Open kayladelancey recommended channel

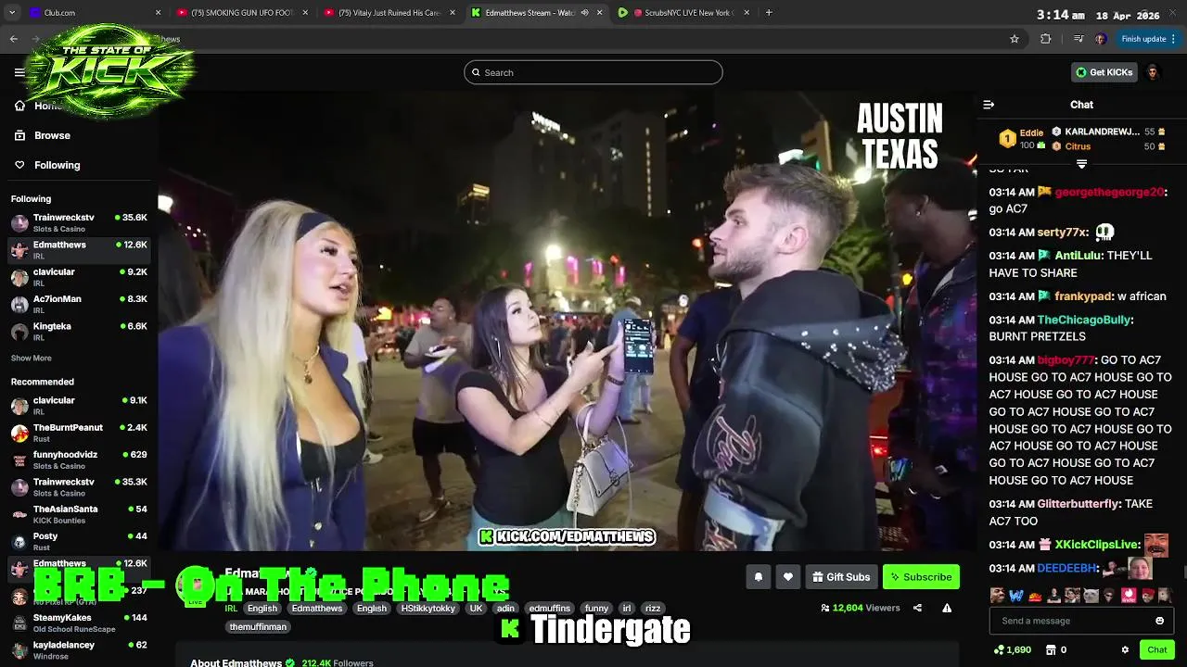pos(79,649)
